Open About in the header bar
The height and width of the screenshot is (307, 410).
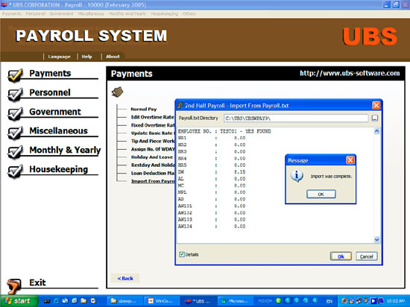(113, 57)
